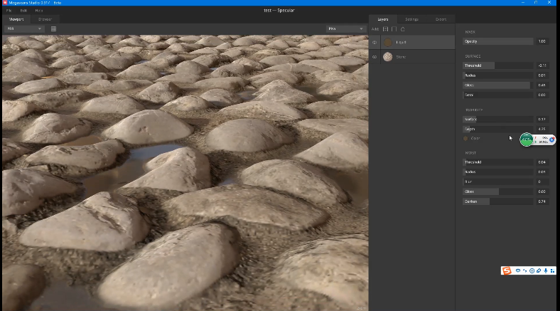The height and width of the screenshot is (311, 560).
Task: Click the Megascans Studio app icon in title bar
Action: coord(5,3)
